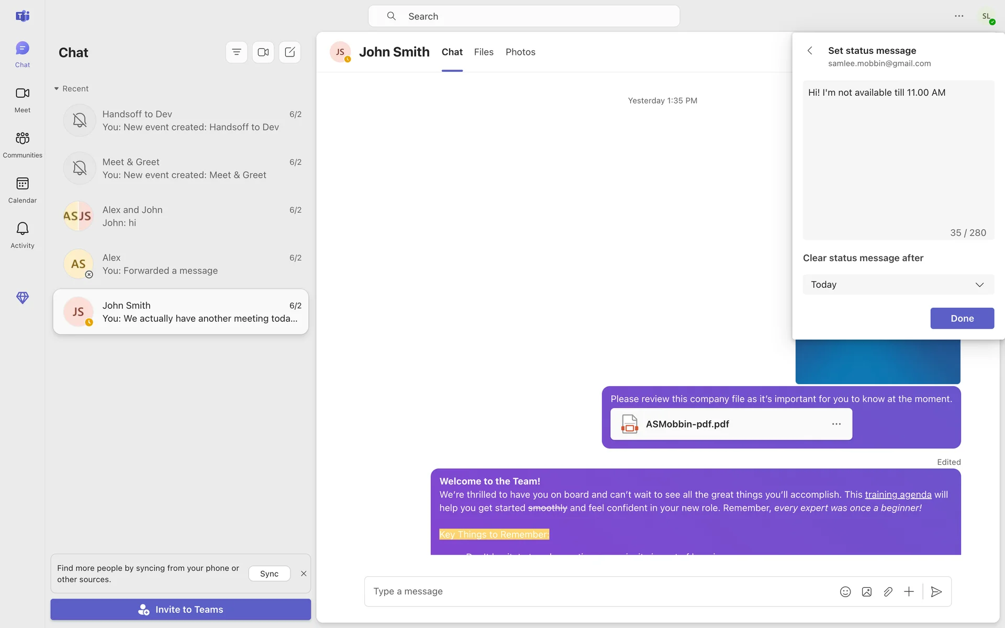
Task: Open Communities from the sidebar
Action: pos(23,144)
